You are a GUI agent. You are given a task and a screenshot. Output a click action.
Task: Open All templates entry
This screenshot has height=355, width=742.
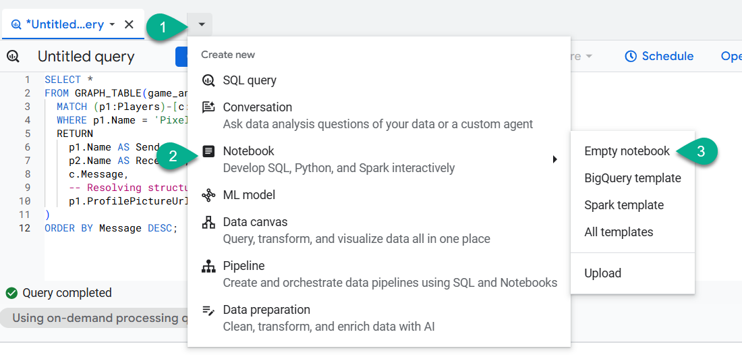618,232
